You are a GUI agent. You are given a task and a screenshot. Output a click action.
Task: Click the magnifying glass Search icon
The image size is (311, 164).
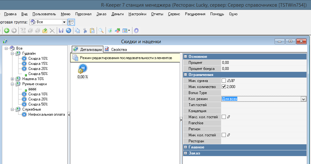[101, 31]
